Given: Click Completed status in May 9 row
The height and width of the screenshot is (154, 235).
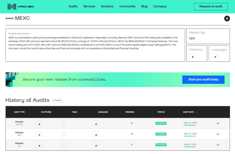Looking at the screenshot, I should point(161,145).
